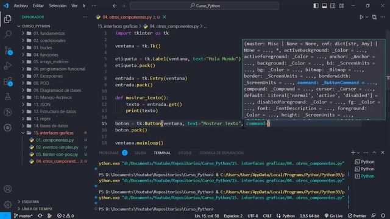390x219 pixels.
Task: Close the 04. otros_componentes.py tab
Action: coord(165,17)
